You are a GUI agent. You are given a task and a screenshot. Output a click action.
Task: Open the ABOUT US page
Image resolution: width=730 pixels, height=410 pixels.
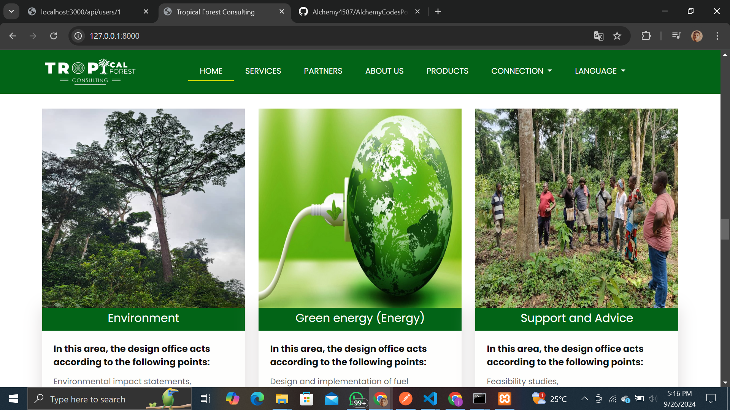384,71
